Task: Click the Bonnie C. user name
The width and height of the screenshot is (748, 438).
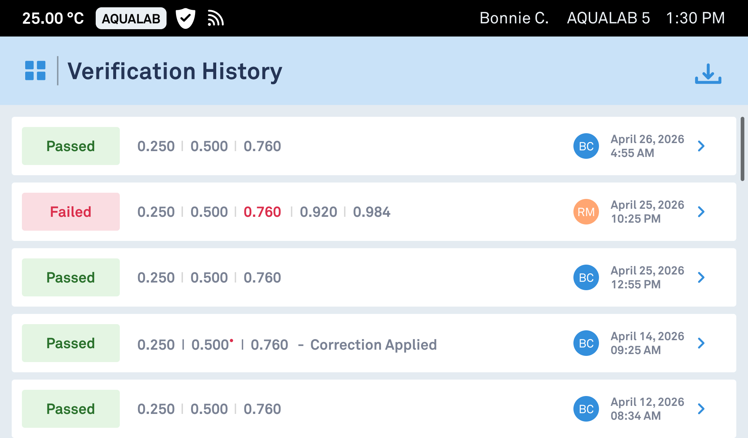Action: [514, 18]
